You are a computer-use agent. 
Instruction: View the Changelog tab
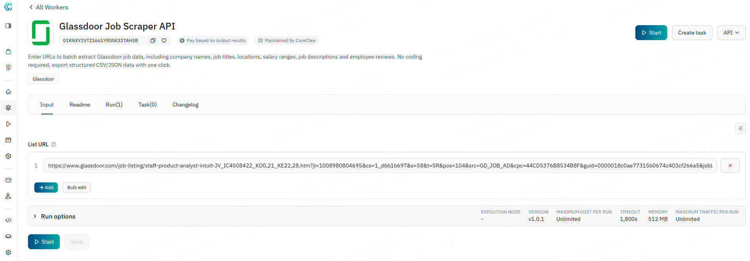(x=185, y=105)
